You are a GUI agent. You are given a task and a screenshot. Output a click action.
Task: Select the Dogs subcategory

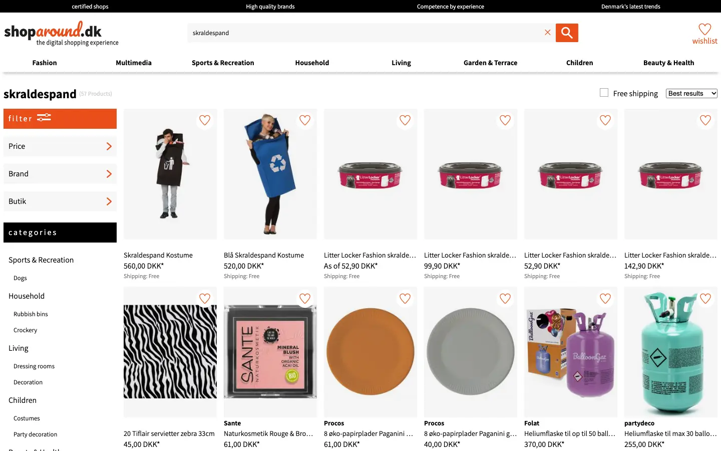pos(20,278)
